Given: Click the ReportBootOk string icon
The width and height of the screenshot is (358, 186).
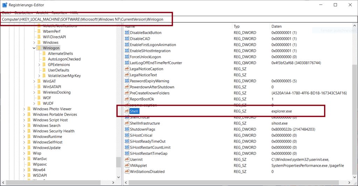Looking at the screenshot, I should (x=127, y=99).
